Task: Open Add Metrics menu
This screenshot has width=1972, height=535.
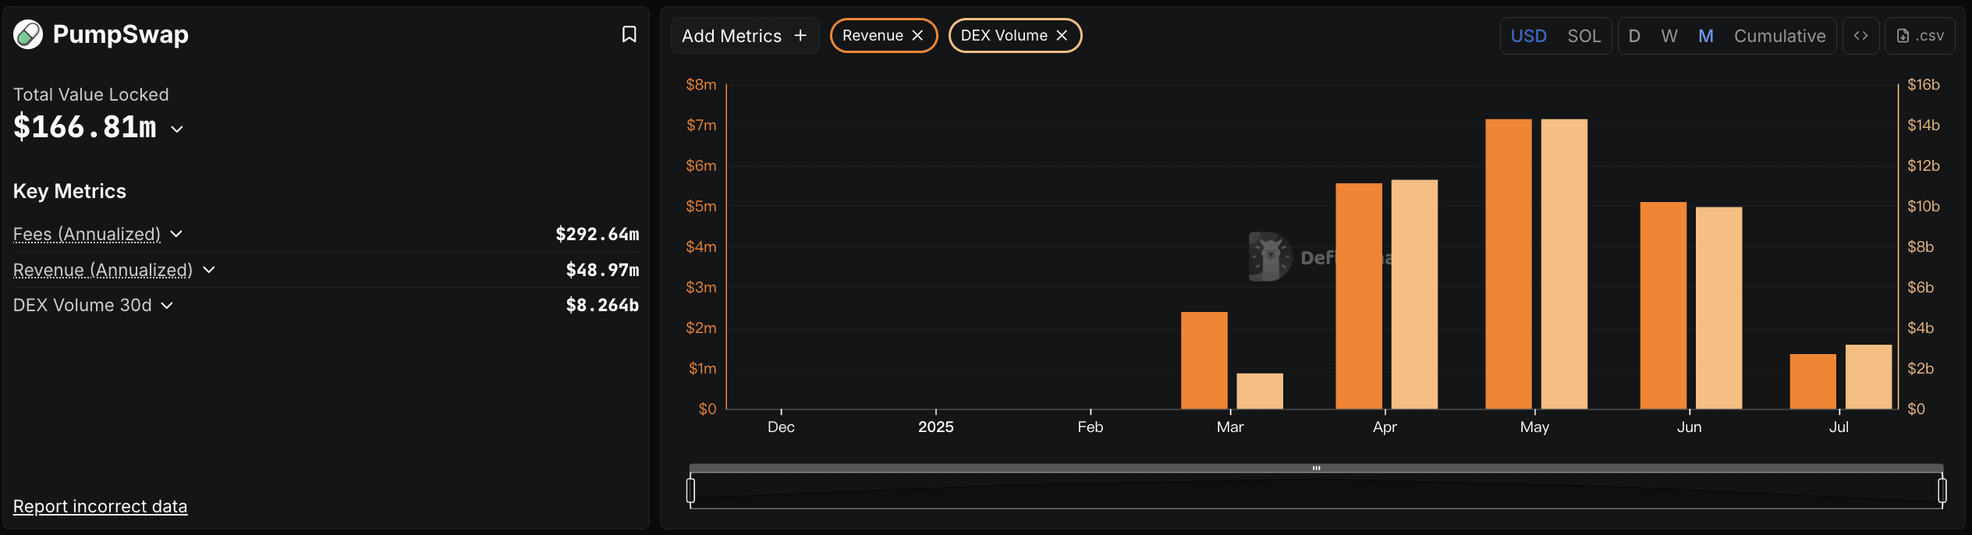Action: point(745,36)
